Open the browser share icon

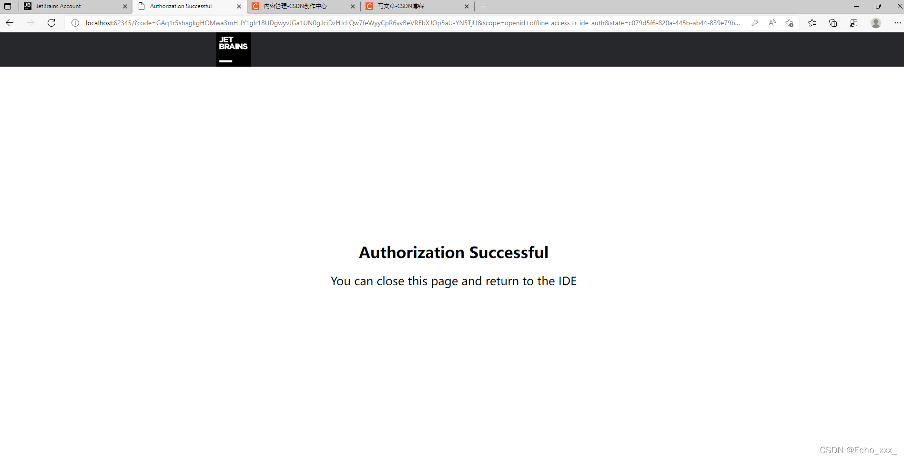pos(854,23)
